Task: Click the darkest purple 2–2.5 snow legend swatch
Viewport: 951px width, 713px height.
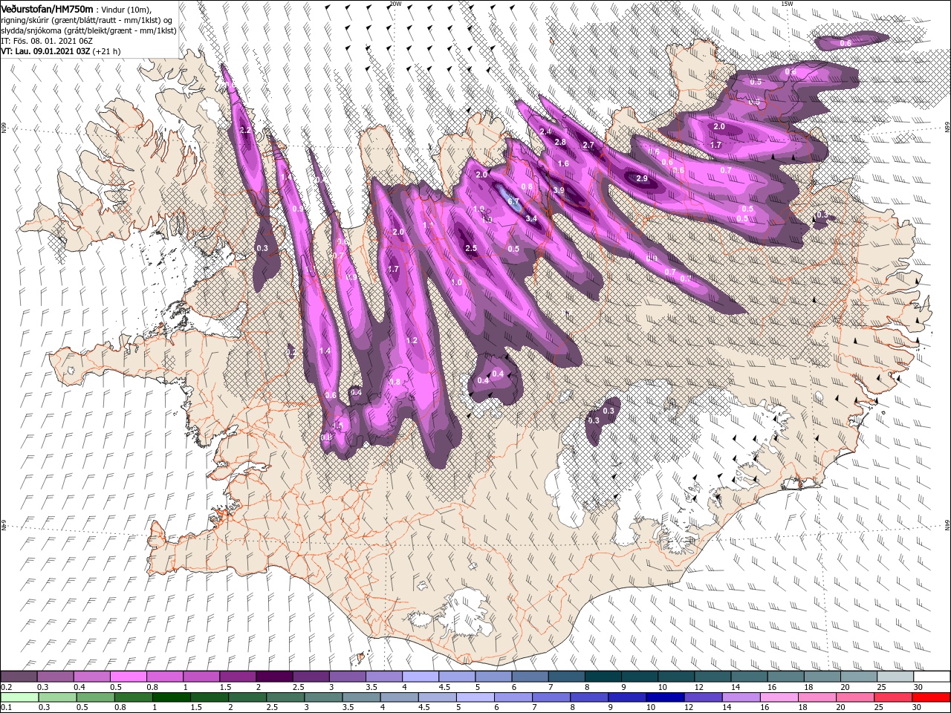Action: click(274, 677)
